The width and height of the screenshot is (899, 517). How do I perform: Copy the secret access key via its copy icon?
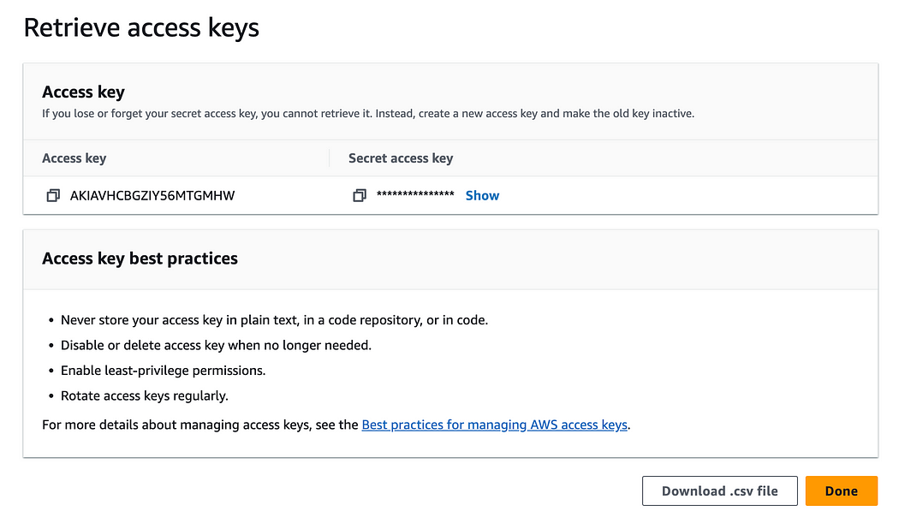click(360, 195)
